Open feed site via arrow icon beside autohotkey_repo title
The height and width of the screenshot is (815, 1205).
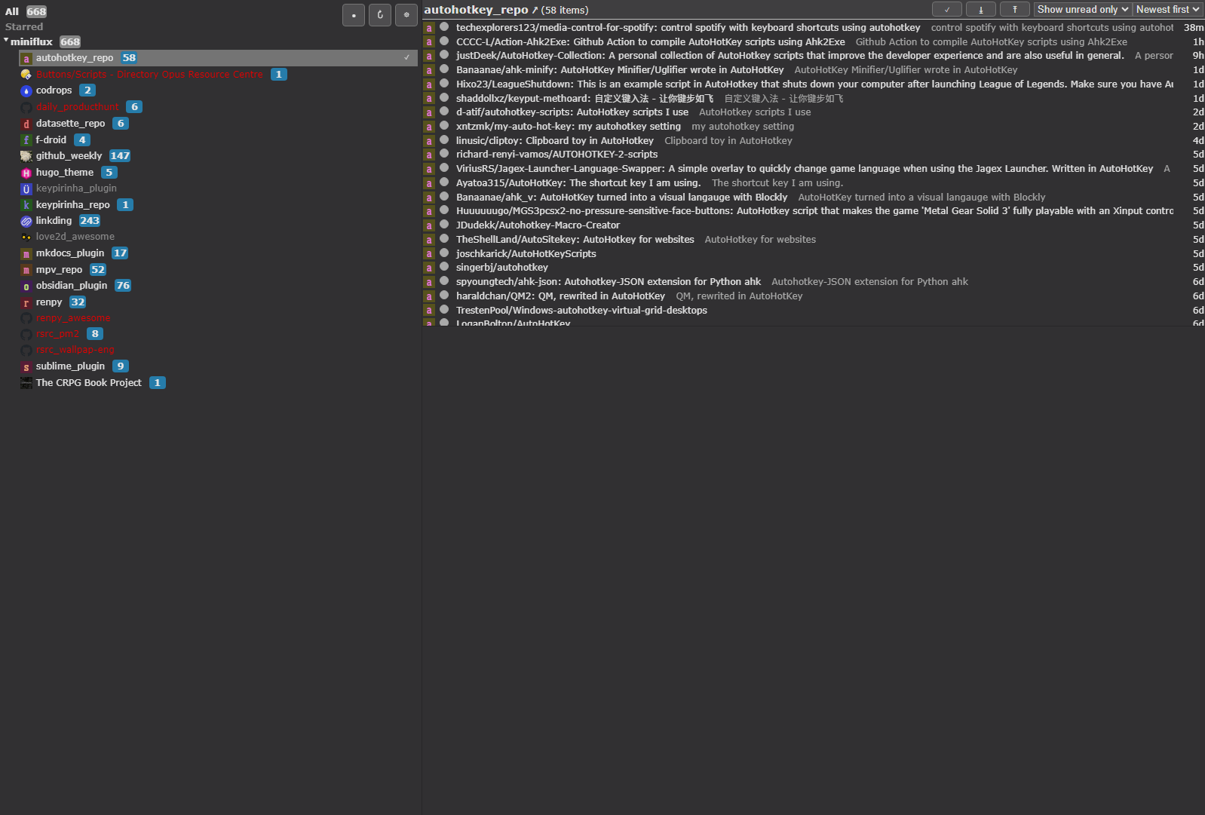pyautogui.click(x=535, y=10)
